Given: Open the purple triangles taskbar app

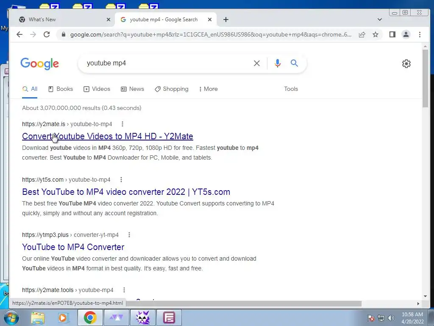Looking at the screenshot, I should point(117,318).
